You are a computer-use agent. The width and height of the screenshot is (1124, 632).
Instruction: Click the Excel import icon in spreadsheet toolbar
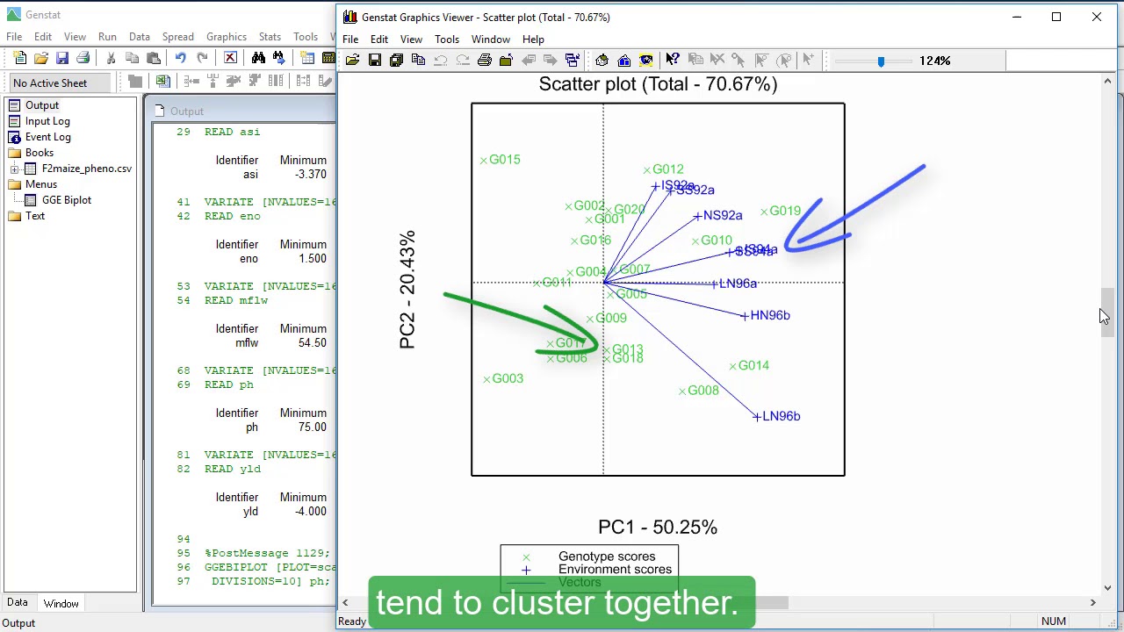pos(162,81)
